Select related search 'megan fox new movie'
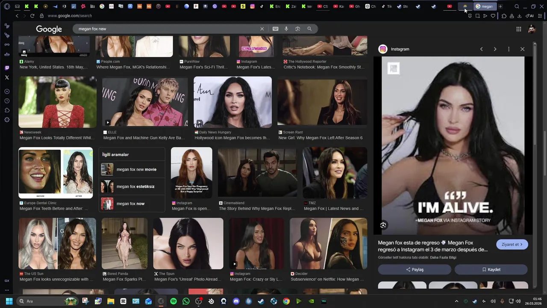Image resolution: width=547 pixels, height=308 pixels. (132, 169)
